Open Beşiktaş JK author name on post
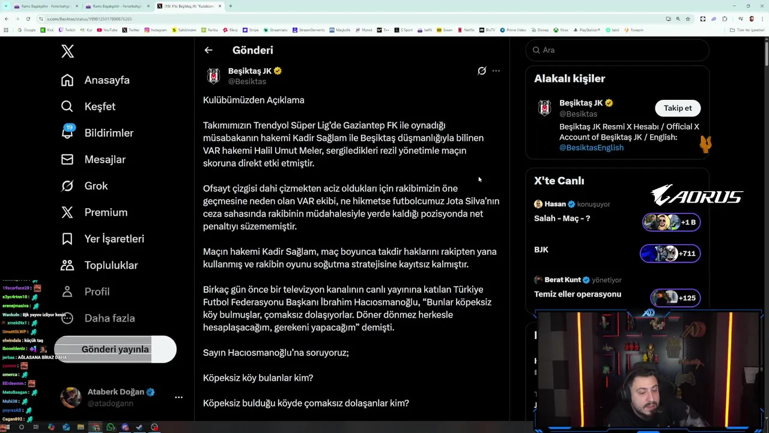Screen dimensions: 769x433 [250, 71]
